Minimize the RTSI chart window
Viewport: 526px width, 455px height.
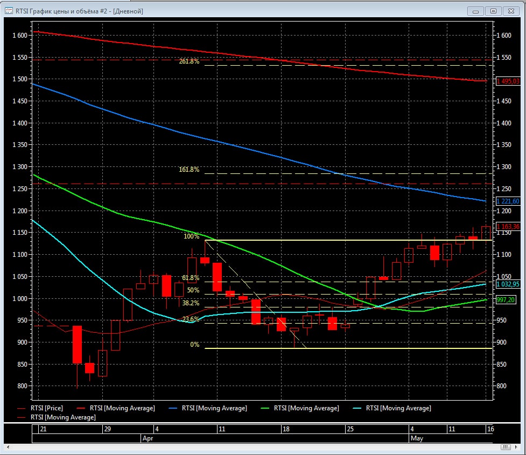(x=476, y=11)
